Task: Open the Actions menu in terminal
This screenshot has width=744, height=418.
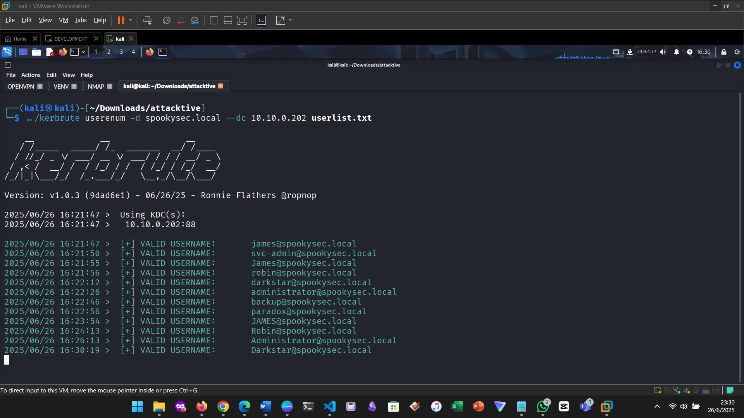Action: click(x=31, y=75)
